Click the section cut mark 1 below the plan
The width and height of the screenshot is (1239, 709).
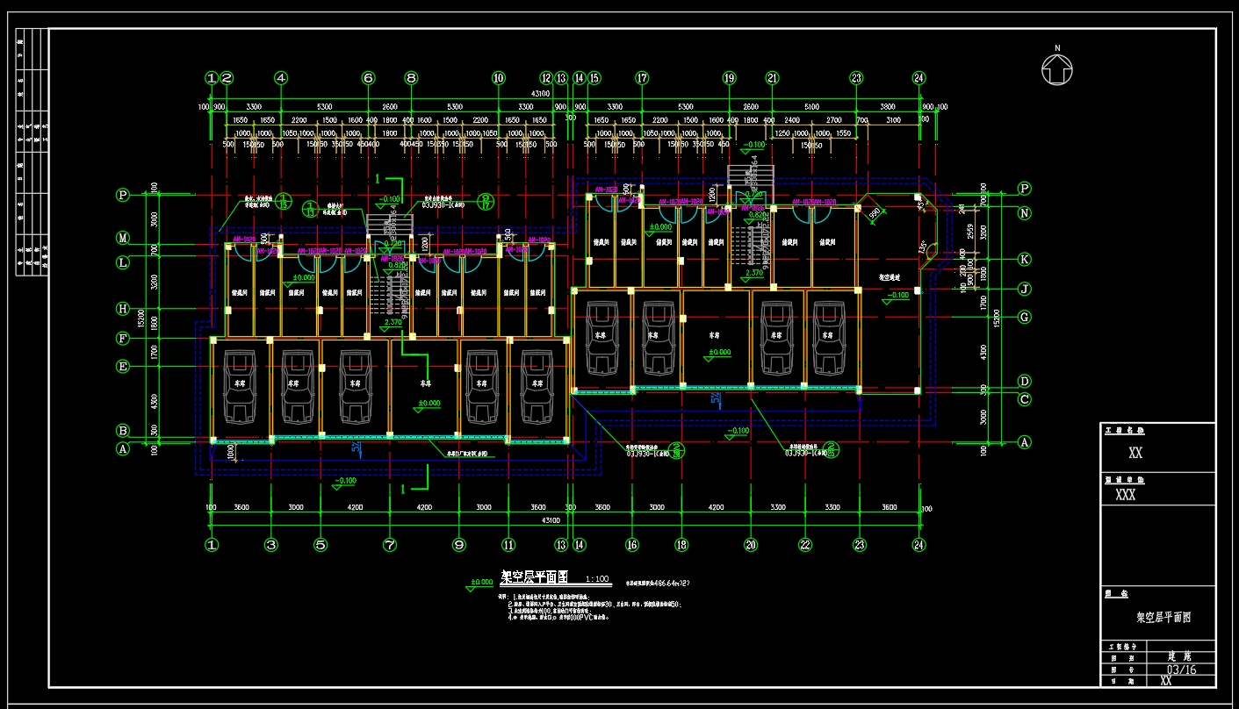tap(403, 487)
